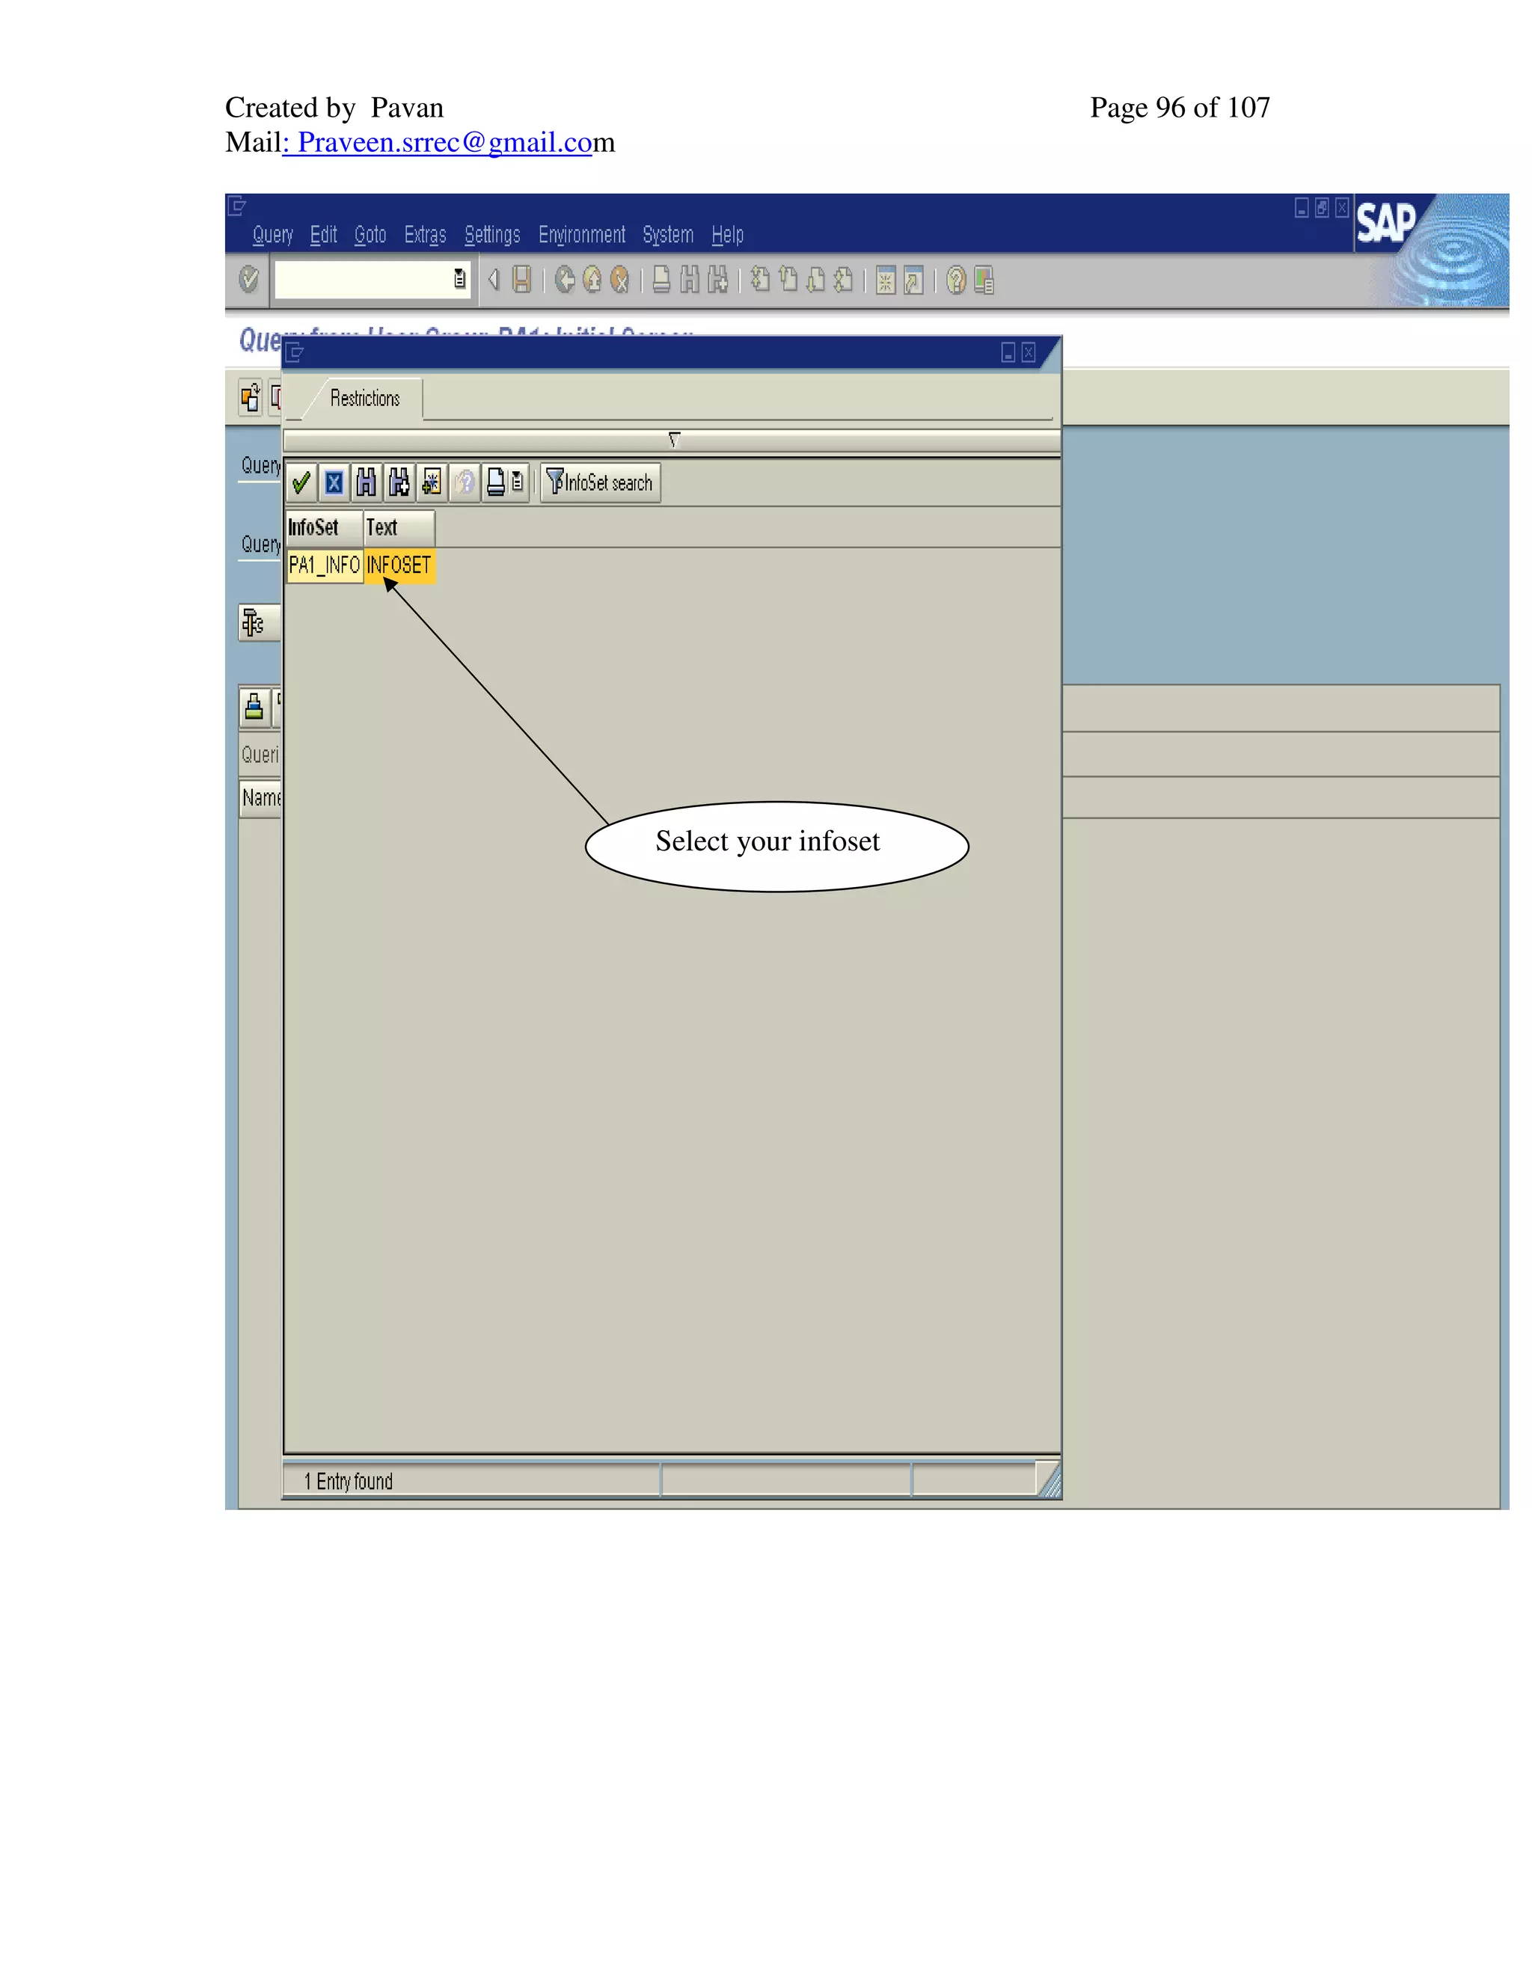The image size is (1532, 1982).
Task: Open the Goto menu
Action: 370,235
